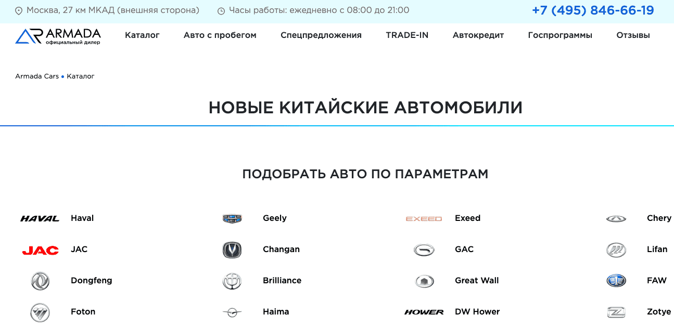Image resolution: width=674 pixels, height=328 pixels.
Task: Click the Zotye brand emblem
Action: coord(616,311)
